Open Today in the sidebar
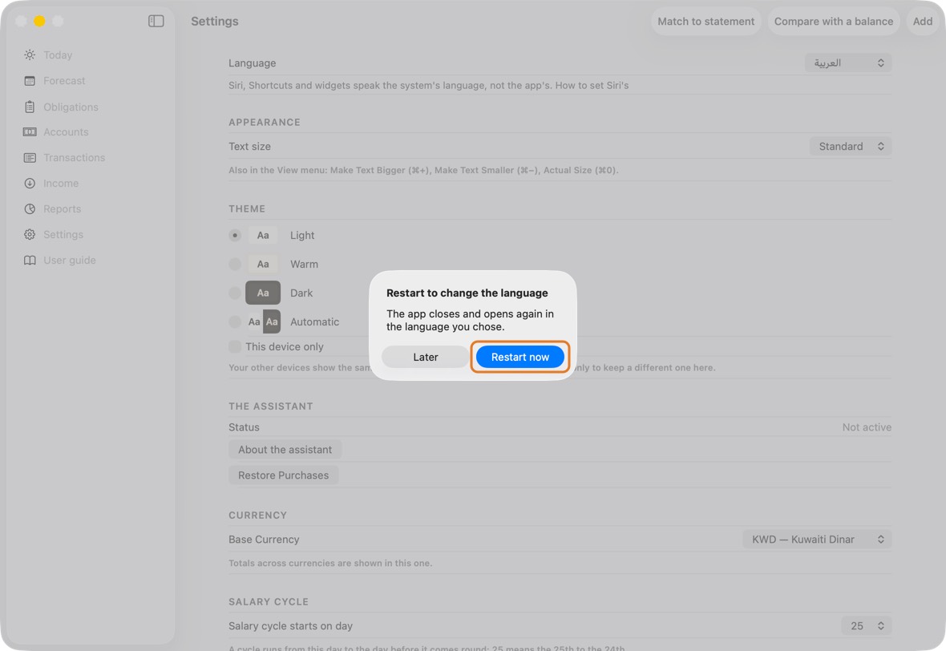The width and height of the screenshot is (946, 651). click(x=58, y=55)
